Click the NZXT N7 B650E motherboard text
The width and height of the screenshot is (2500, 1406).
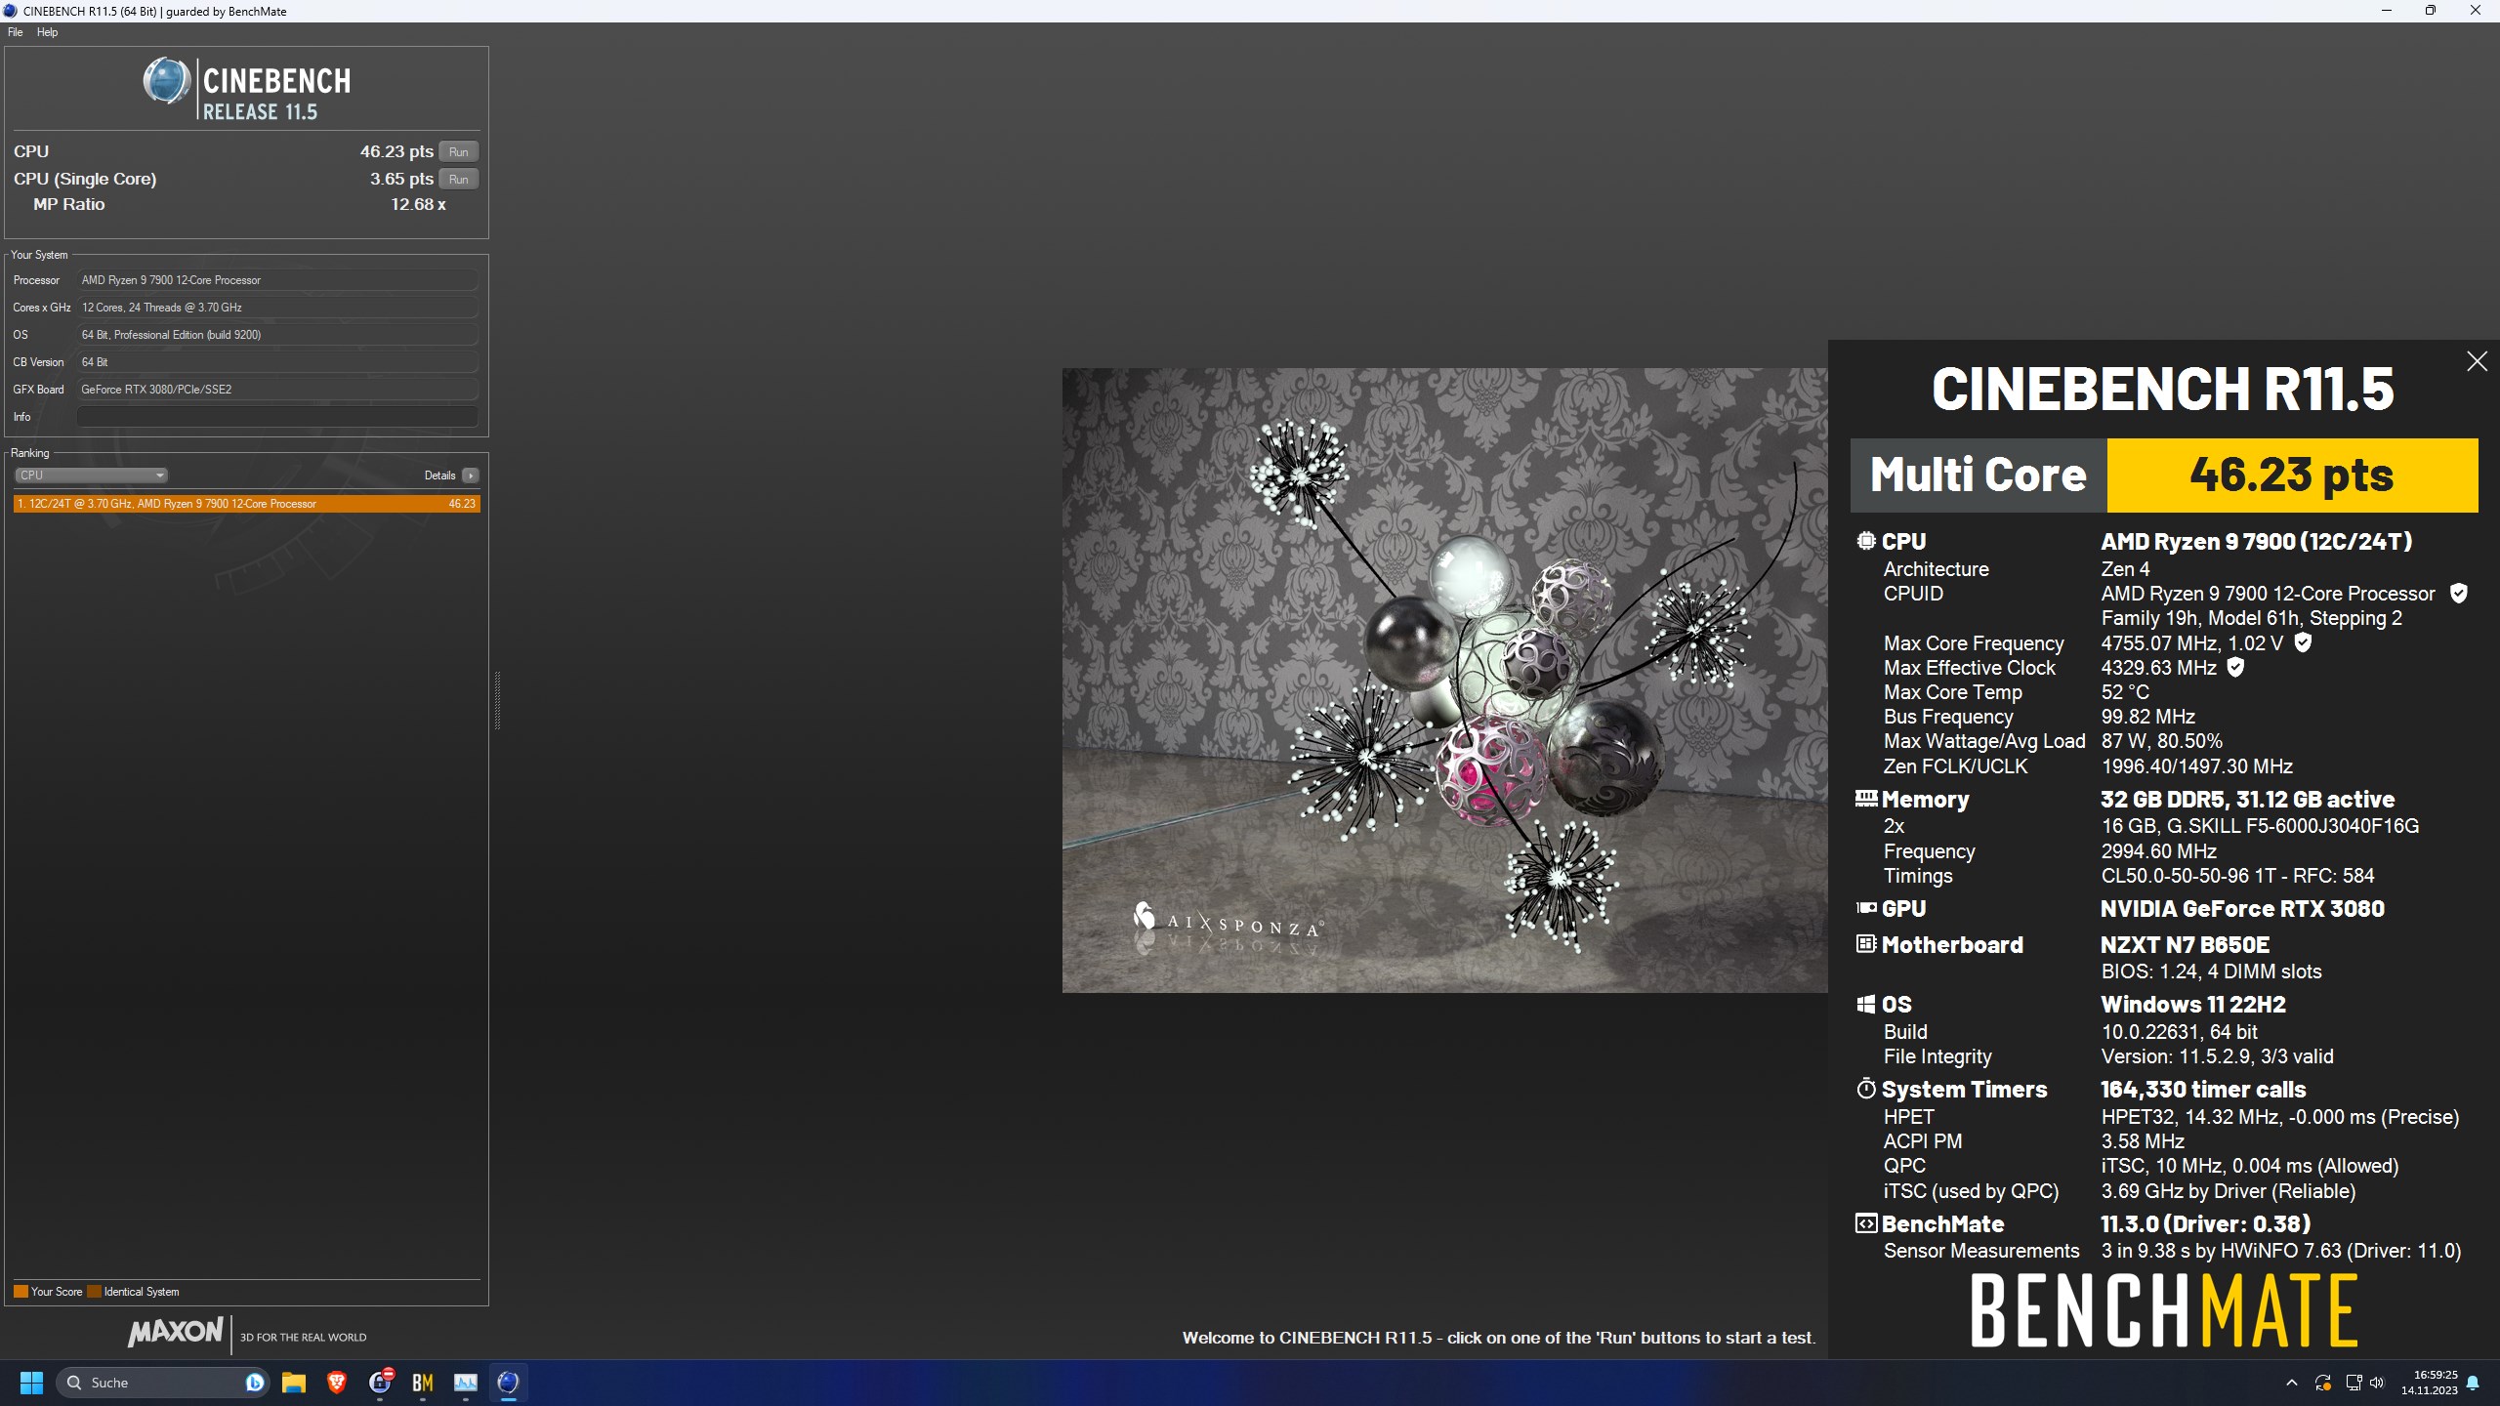(x=2185, y=944)
